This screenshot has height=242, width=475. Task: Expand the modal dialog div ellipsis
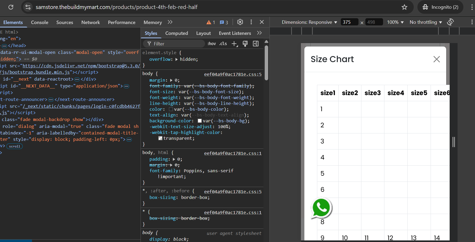click(129, 139)
